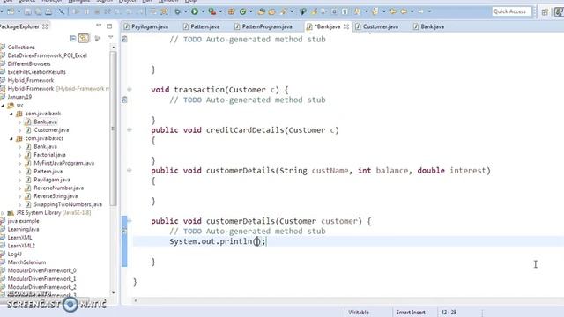Fold the transaction method in gutter
The height and width of the screenshot is (317, 564).
click(130, 89)
